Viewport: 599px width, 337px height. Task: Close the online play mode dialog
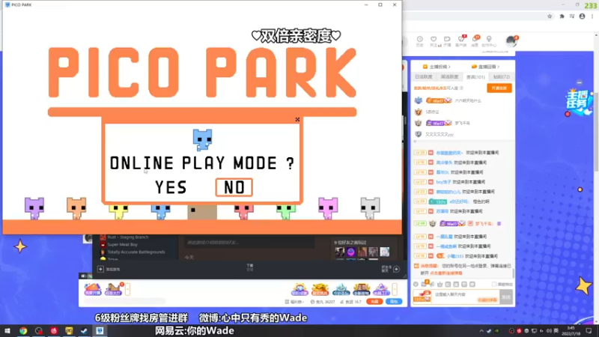(x=297, y=120)
